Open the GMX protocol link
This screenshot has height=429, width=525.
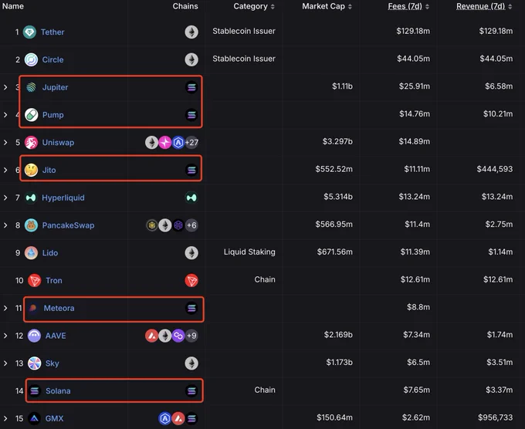pos(54,418)
